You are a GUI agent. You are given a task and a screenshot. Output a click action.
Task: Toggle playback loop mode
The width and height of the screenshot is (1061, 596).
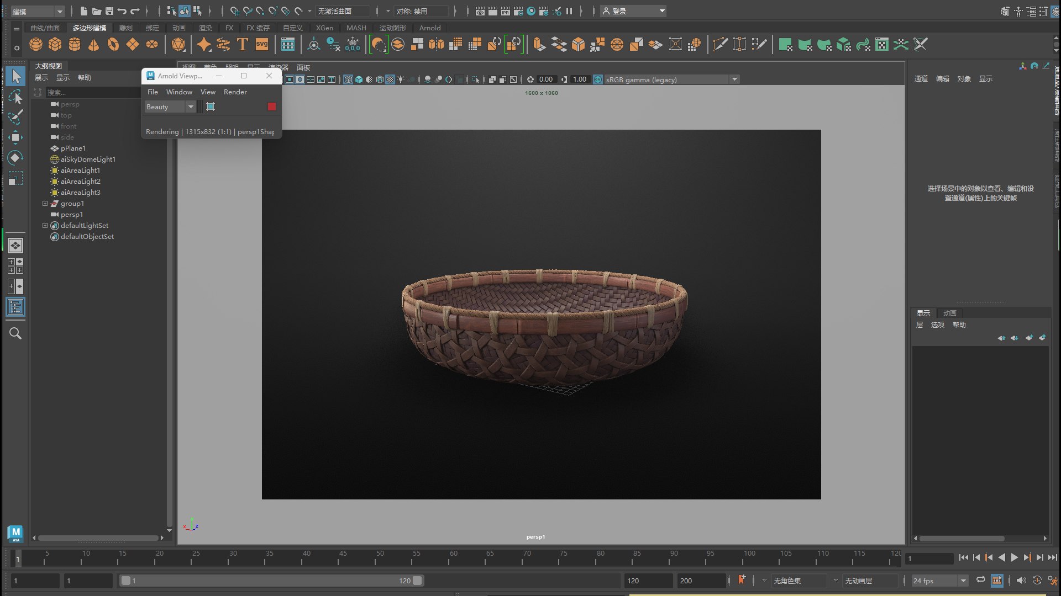point(981,580)
